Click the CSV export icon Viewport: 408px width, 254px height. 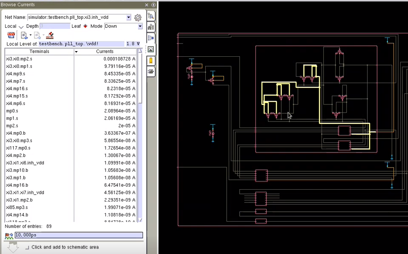tap(11, 35)
